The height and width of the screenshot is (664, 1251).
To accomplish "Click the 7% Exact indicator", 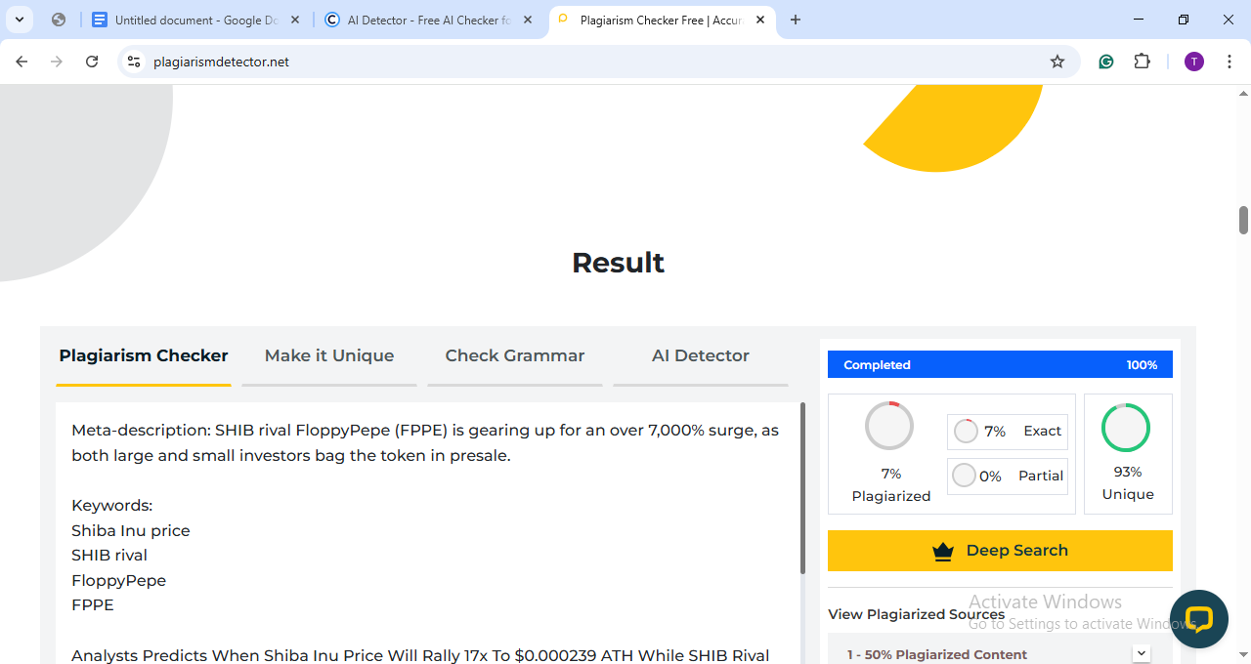I will coord(1008,432).
